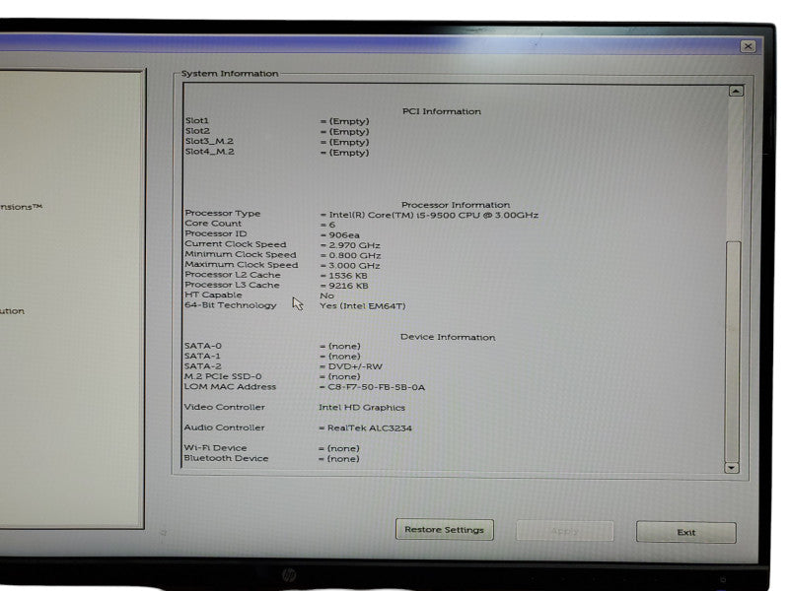Screen dimensions: 789x591
Task: Click Minimum Clock Speed label
Action: [x=241, y=254]
